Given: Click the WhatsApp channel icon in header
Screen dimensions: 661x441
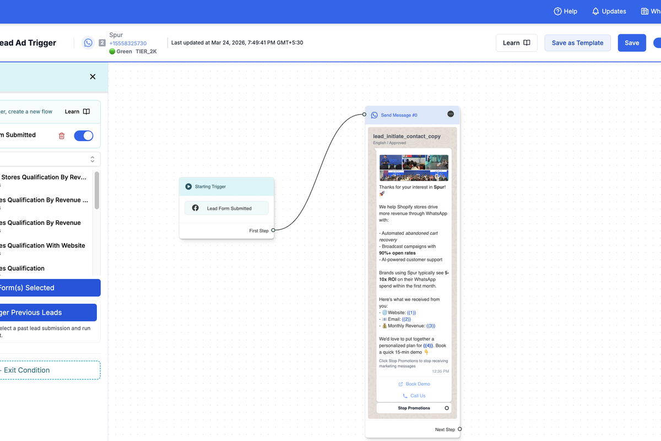Looking at the screenshot, I should (x=88, y=43).
